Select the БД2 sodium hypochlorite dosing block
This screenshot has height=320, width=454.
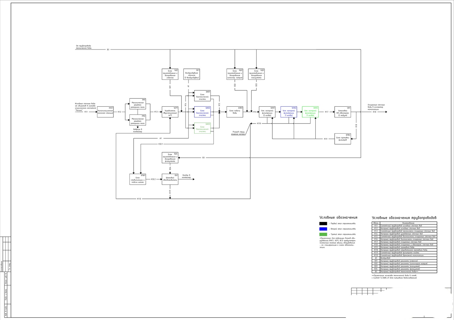point(235,74)
